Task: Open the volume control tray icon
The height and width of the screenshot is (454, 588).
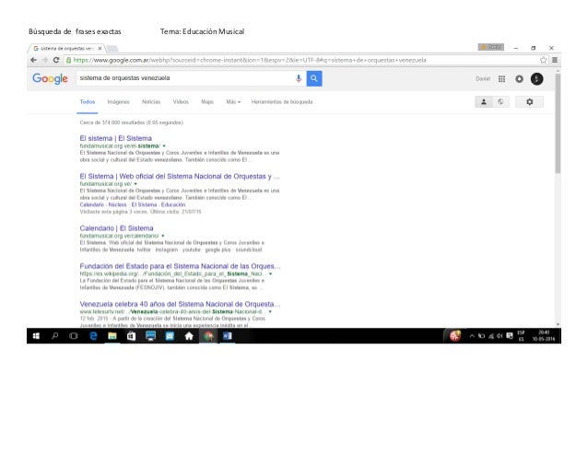Action: 500,336
